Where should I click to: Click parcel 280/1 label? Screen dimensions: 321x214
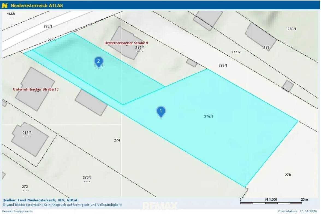tap(292, 29)
